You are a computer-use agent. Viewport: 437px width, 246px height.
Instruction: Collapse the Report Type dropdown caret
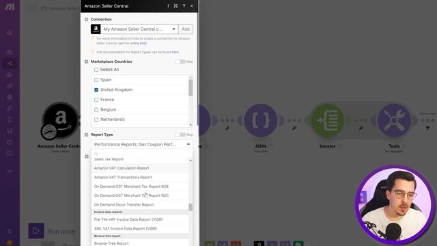tap(188, 144)
